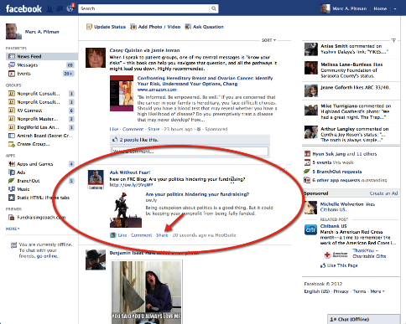Like the Ask Without Fear post
406x324 pixels.
coord(122,235)
